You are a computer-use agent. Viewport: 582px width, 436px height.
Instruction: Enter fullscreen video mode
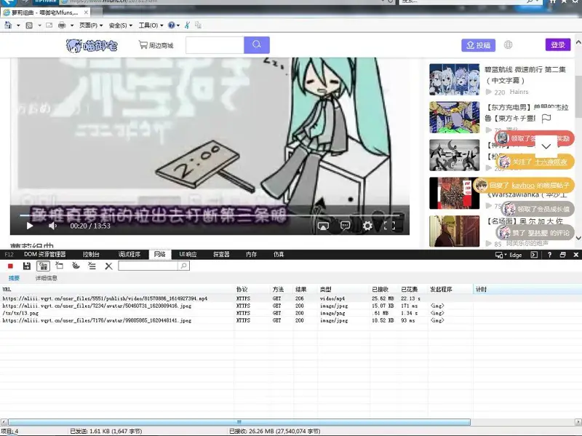pyautogui.click(x=389, y=226)
